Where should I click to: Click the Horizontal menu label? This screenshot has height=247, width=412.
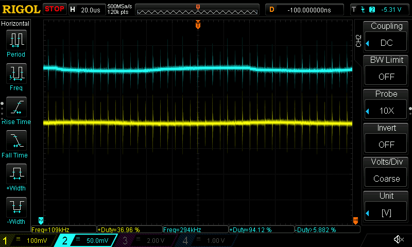coord(15,24)
